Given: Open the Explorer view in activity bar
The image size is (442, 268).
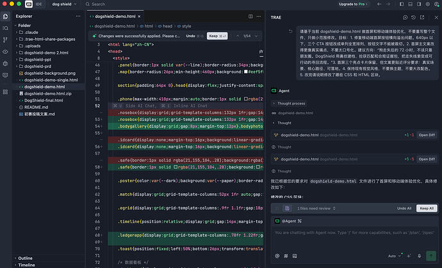Looking at the screenshot, I should (x=5, y=17).
